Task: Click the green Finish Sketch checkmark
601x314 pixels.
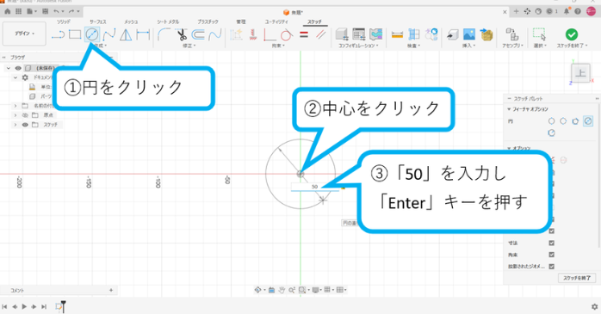Action: [572, 34]
